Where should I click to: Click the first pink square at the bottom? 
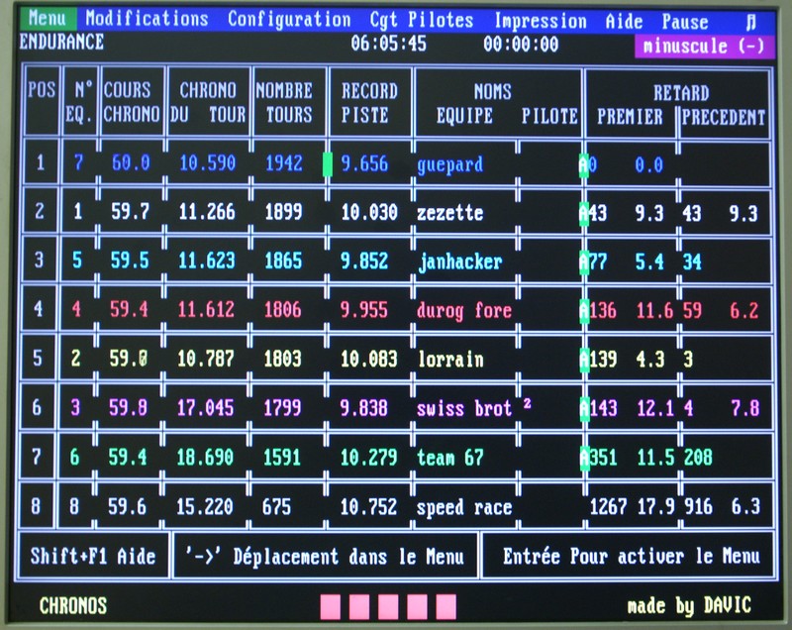330,606
